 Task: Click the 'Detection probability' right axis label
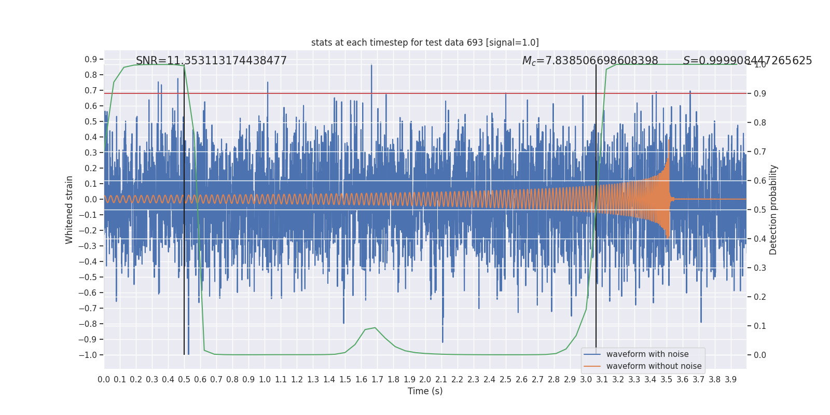point(773,210)
